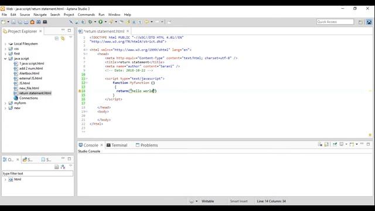Click the Open Perspective icon

click(x=360, y=22)
